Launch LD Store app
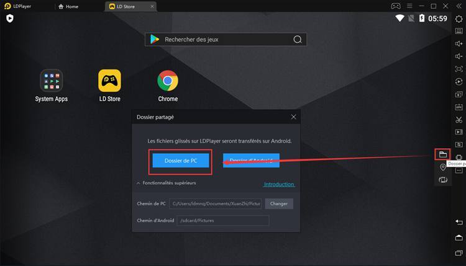The height and width of the screenshot is (266, 466). (109, 86)
